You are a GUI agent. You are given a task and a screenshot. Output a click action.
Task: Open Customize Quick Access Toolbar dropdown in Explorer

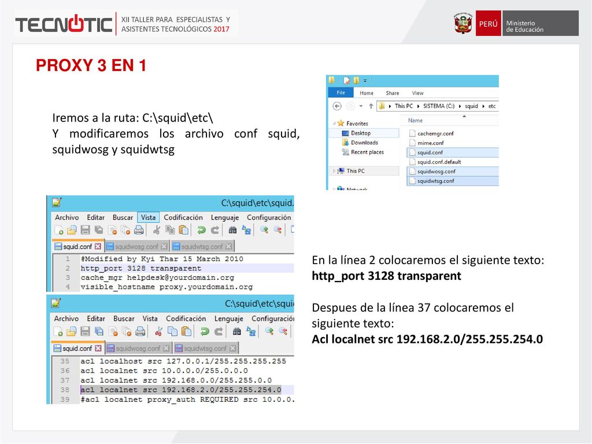tap(365, 80)
